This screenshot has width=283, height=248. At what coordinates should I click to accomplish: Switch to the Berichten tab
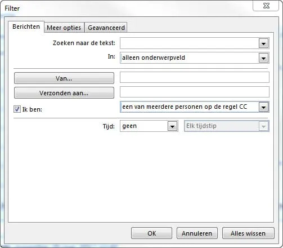coord(26,26)
